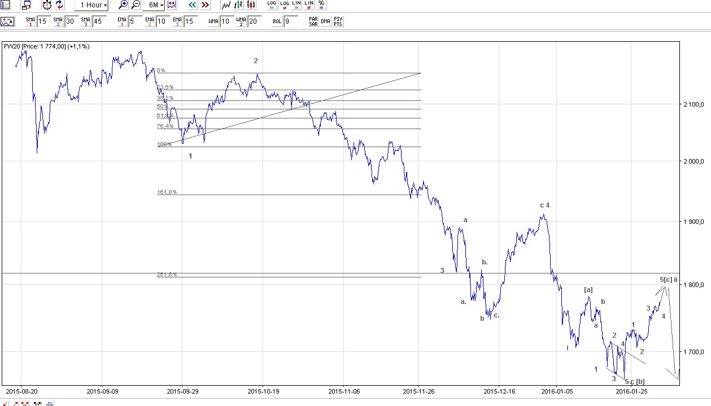Edit the SMA 2 period field showing 30
The height and width of the screenshot is (406, 711).
[x=71, y=21]
